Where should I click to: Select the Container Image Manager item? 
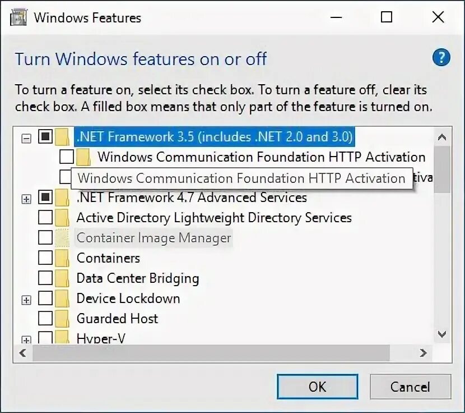pos(154,238)
